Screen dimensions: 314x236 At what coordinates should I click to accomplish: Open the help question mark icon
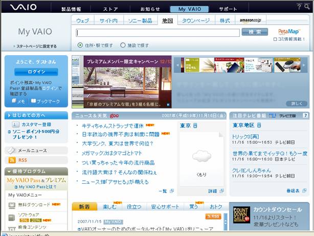point(299,7)
